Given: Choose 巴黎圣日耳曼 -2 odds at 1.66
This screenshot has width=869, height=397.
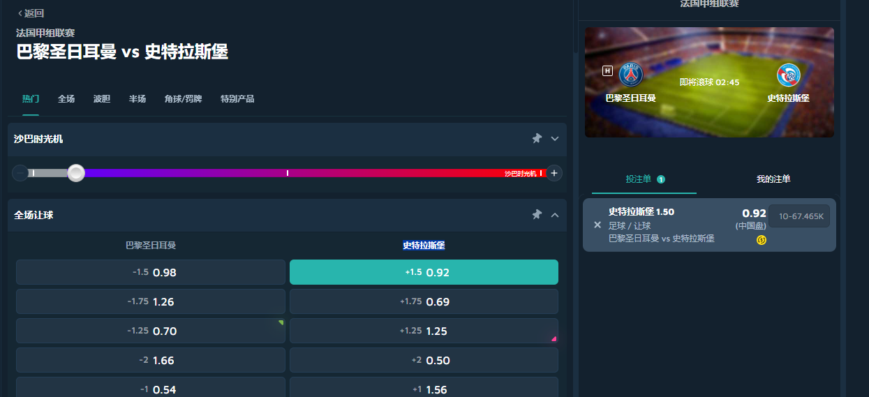Looking at the screenshot, I should click(x=151, y=360).
